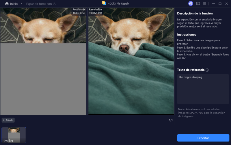This screenshot has height=145, width=231.
Task: Open the Discord community icon
Action: coord(191,3)
